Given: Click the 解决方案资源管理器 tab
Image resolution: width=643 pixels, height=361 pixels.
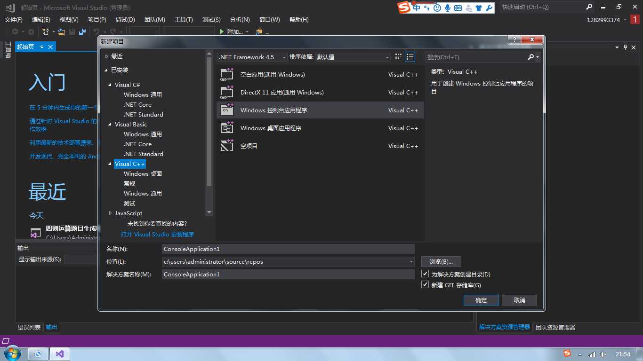Looking at the screenshot, I should click(504, 327).
